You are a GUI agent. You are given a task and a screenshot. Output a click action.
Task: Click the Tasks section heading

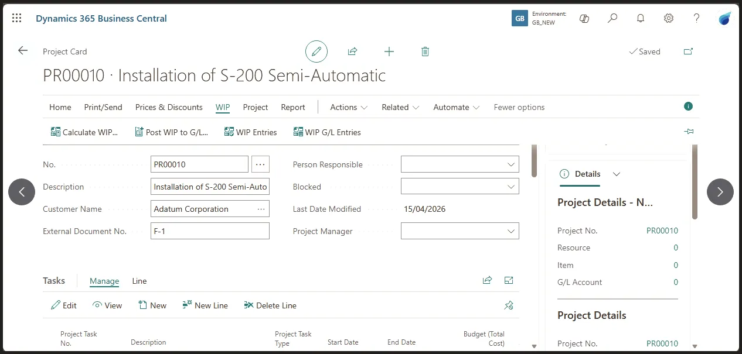pos(54,280)
